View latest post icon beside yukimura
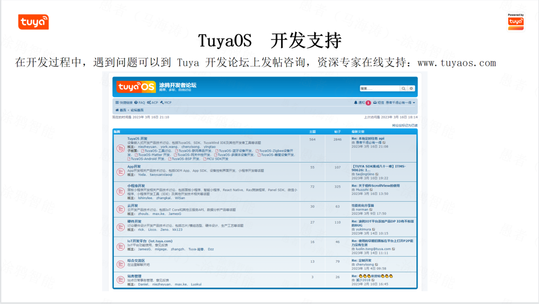539x304 pixels. click(373, 229)
